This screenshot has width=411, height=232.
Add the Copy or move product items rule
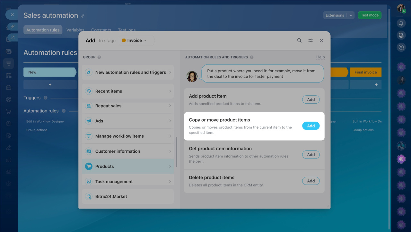coord(310,126)
